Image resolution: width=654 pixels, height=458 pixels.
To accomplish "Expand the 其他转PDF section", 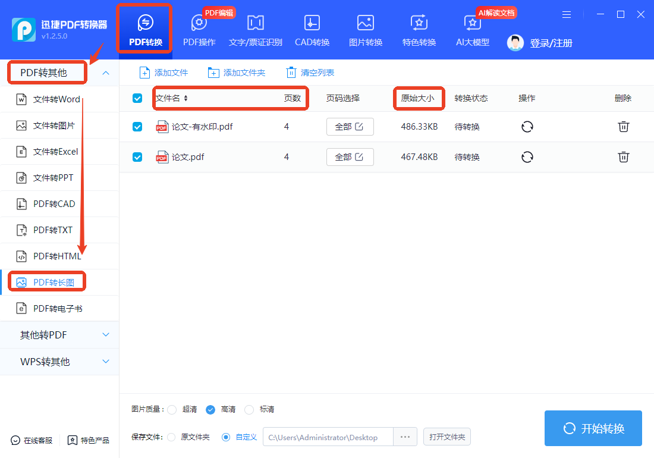I will click(x=59, y=335).
